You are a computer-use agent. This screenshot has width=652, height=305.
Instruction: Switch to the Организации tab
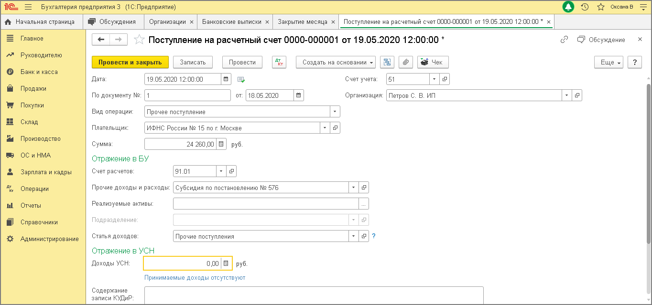[167, 22]
